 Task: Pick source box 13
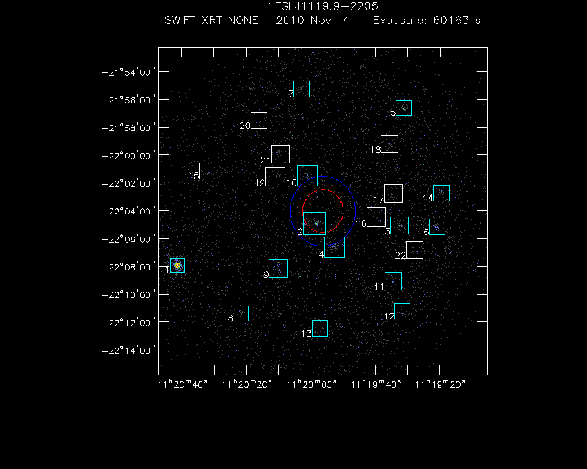click(x=320, y=328)
